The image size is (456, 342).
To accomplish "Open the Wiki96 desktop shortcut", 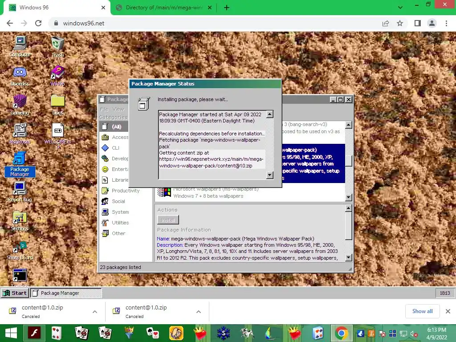I will point(57,76).
